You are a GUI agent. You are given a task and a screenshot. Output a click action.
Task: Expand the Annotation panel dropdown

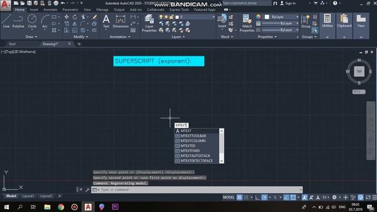[x=120, y=37]
